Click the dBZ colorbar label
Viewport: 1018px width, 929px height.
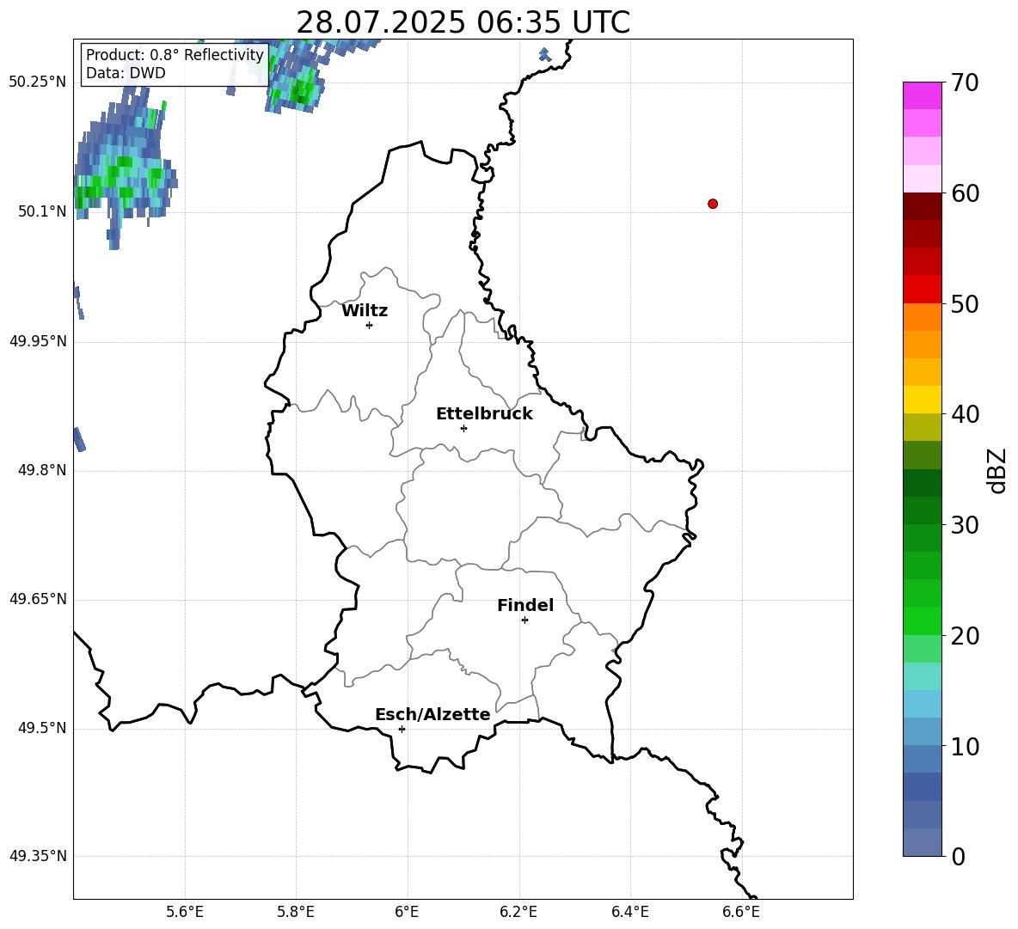click(997, 470)
